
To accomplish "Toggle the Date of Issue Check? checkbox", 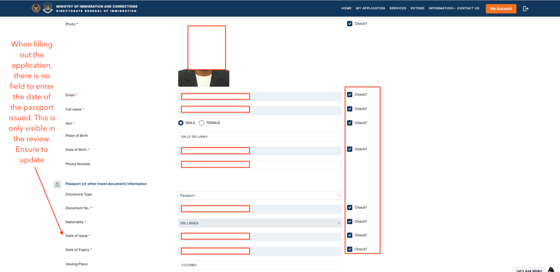I will 349,235.
